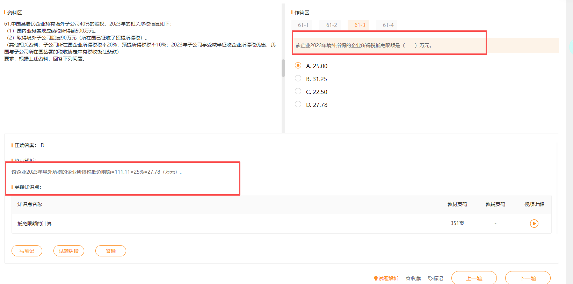
Task: Go to previous question with 上一题
Action: pyautogui.click(x=474, y=278)
